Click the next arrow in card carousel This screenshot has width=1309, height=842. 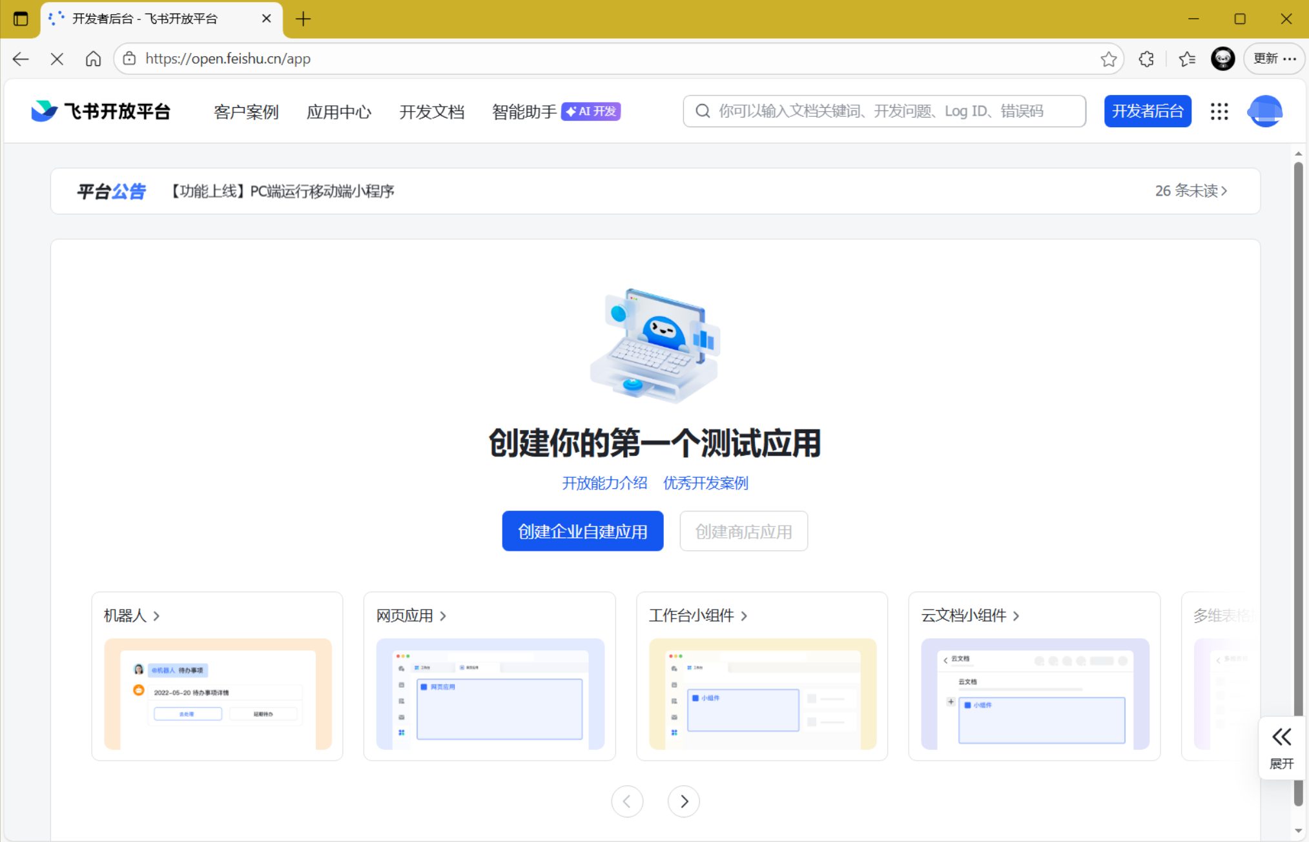[x=683, y=801]
